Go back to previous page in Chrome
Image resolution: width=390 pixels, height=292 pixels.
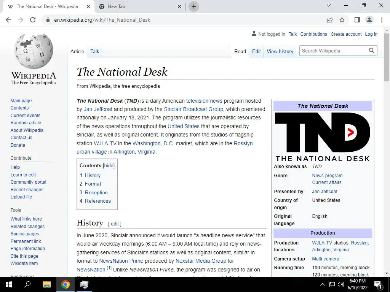tap(8, 20)
